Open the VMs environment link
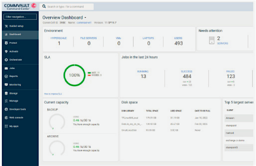The width and height of the screenshot is (256, 166). tap(118, 38)
